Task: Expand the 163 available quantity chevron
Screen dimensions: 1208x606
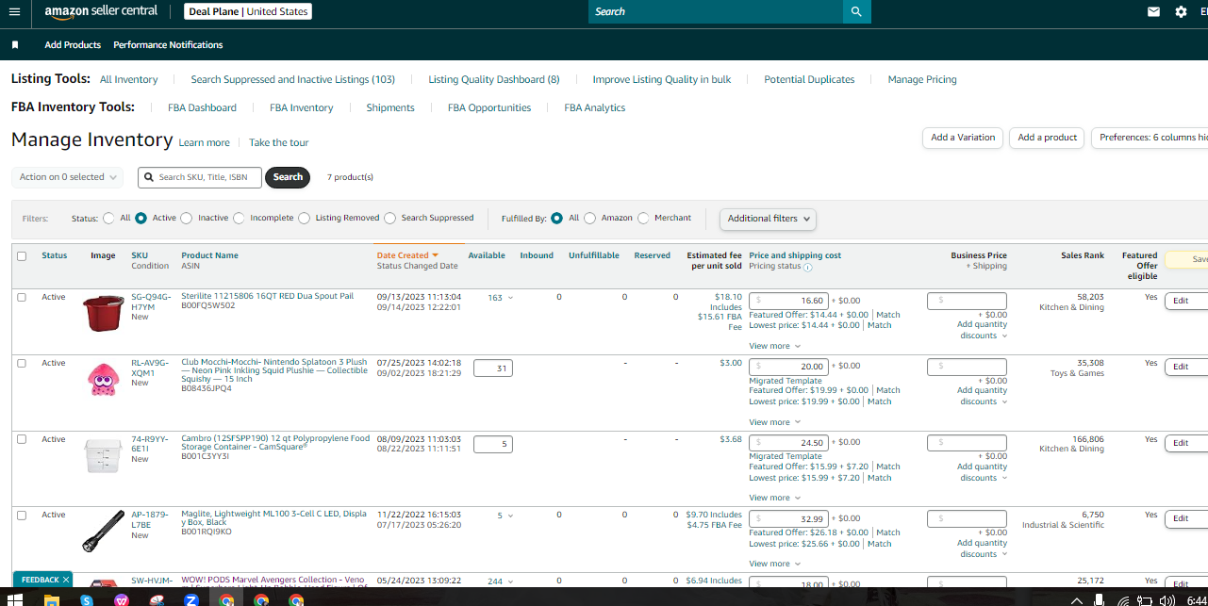Action: tap(510, 298)
